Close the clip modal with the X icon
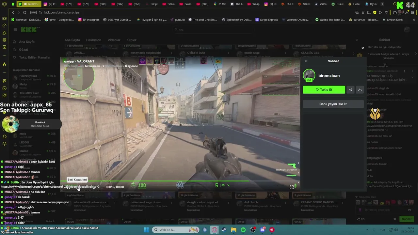The width and height of the screenshot is (418, 235). coord(362,48)
